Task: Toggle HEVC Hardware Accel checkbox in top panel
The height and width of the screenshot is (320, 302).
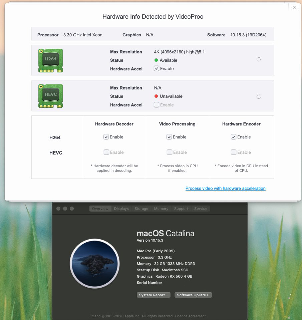Action: pos(156,105)
